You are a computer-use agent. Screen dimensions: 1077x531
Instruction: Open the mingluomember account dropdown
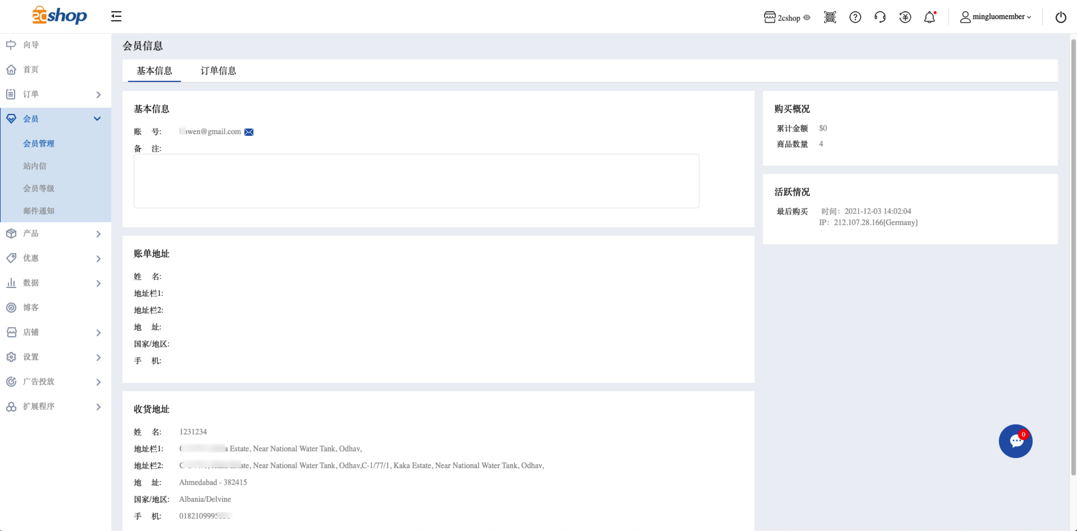pos(995,17)
